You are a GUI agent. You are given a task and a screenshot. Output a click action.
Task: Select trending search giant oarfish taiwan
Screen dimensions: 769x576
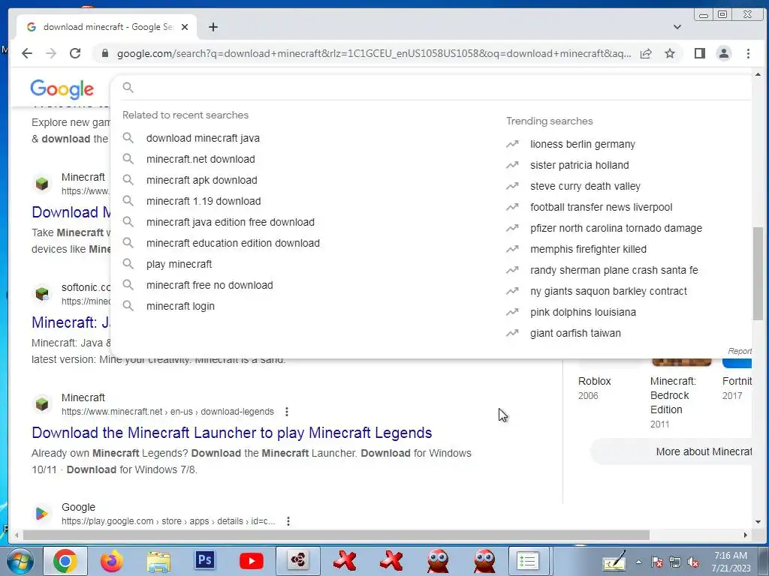point(575,334)
